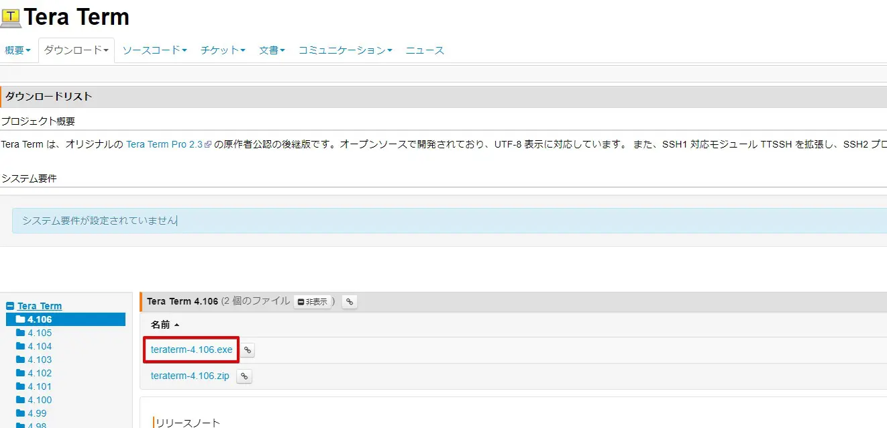Screen dimensions: 887x428
Task: Download the teraterm-4.106.exe file
Action: click(x=191, y=350)
